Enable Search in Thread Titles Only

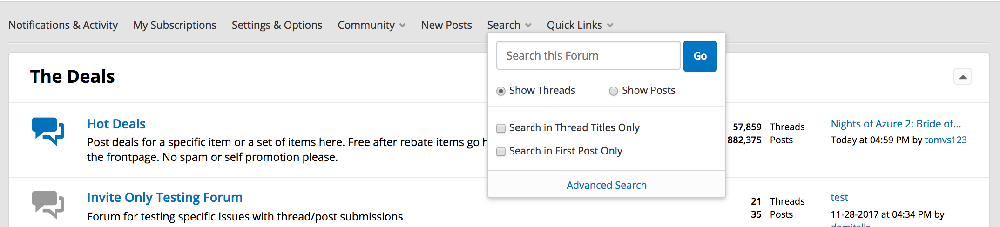[501, 128]
